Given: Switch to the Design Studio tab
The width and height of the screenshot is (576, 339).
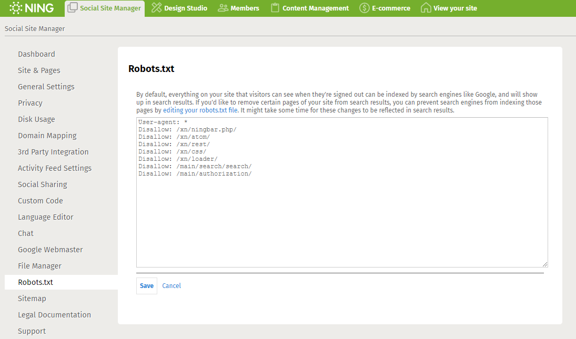Looking at the screenshot, I should (179, 8).
